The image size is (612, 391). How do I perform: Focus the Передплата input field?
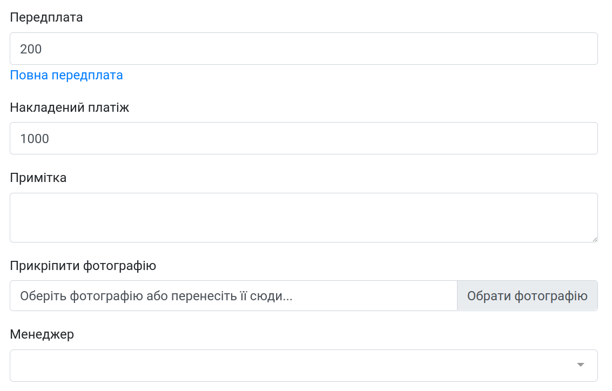click(304, 49)
